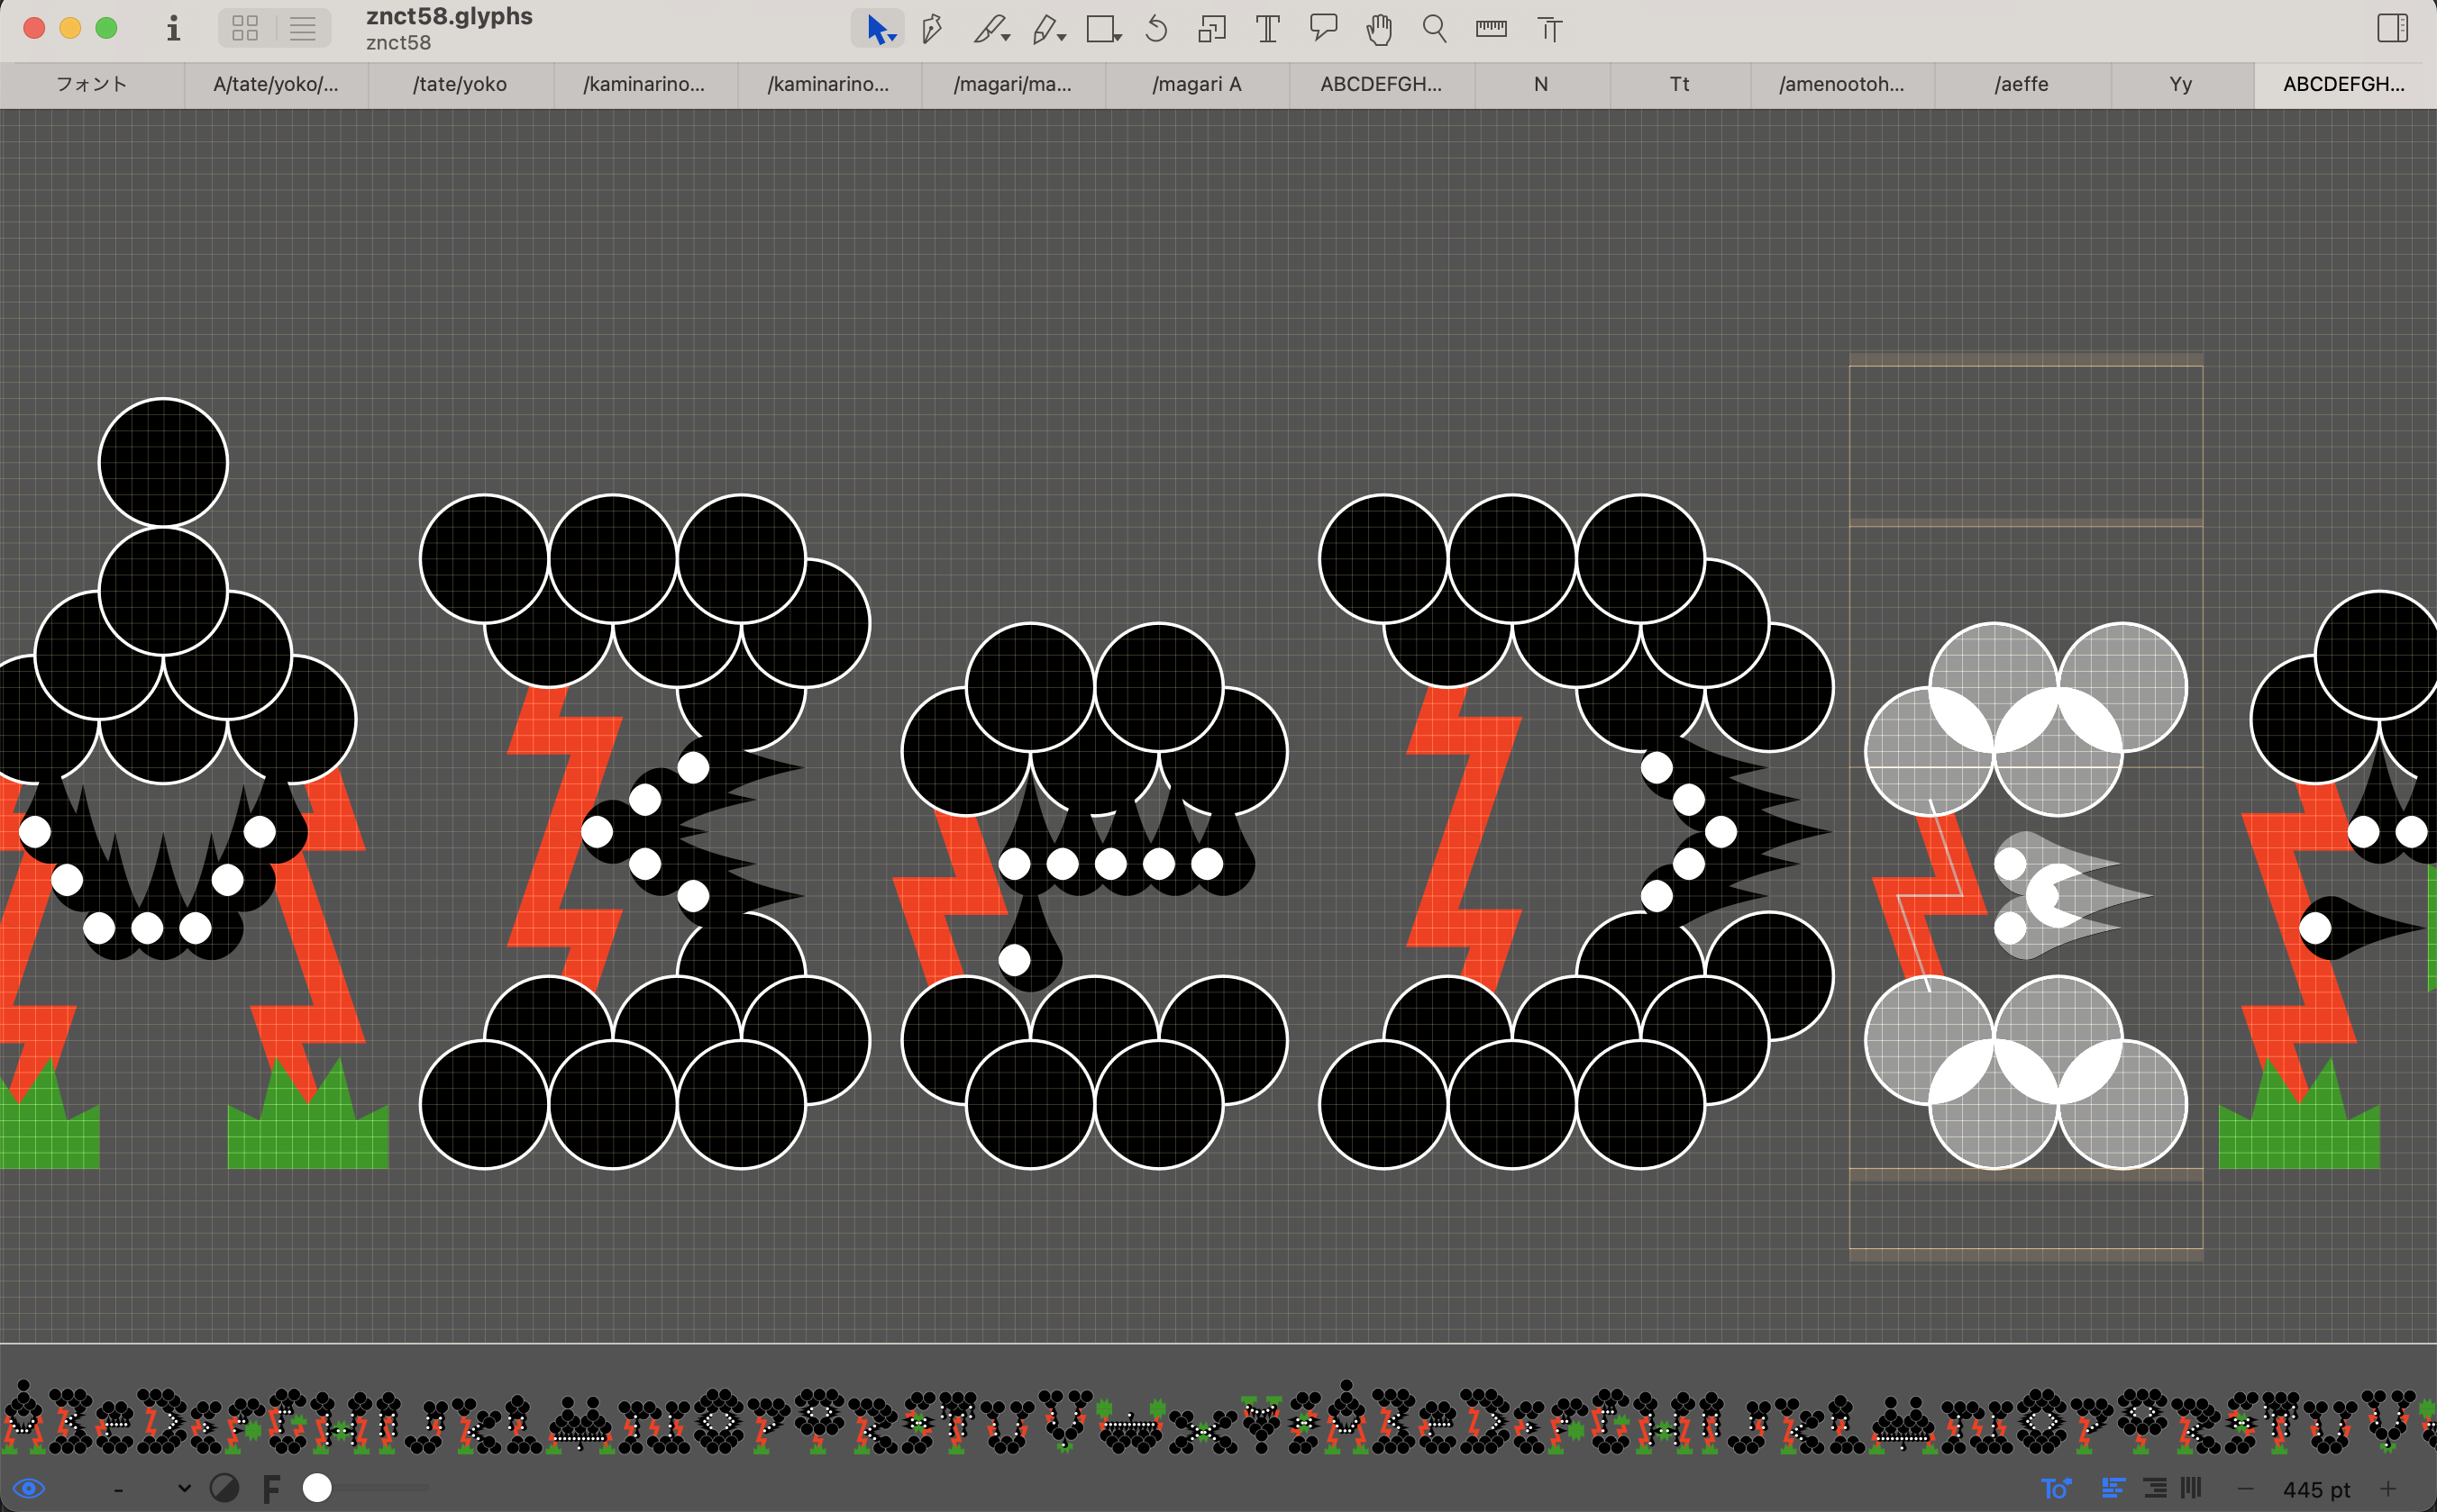
Task: Activate the Rotate tool
Action: coord(1156,29)
